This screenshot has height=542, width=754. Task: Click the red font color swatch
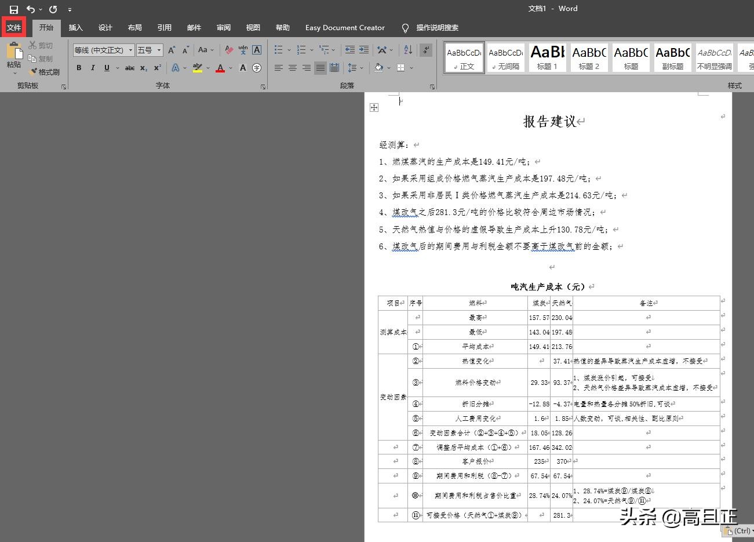click(x=220, y=68)
